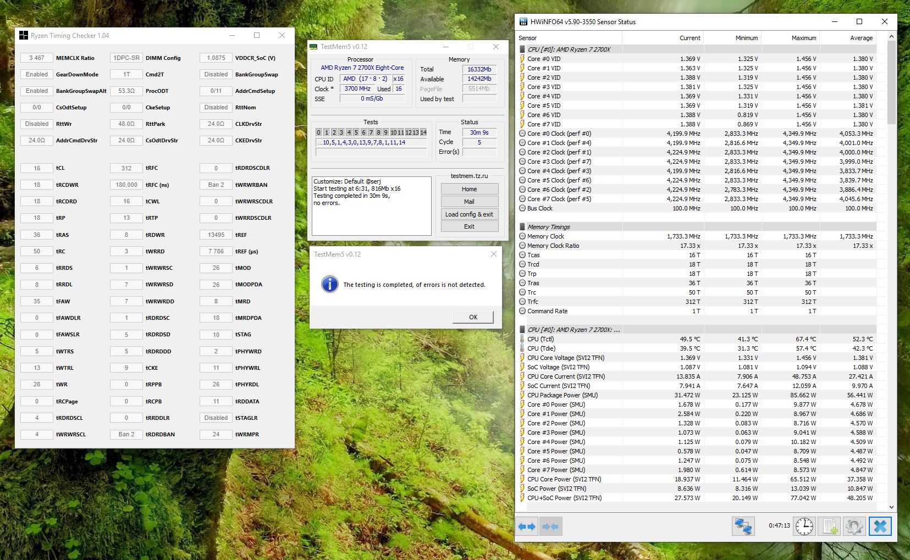Click the Home button in TestMem5
This screenshot has height=560, width=910.
click(470, 189)
